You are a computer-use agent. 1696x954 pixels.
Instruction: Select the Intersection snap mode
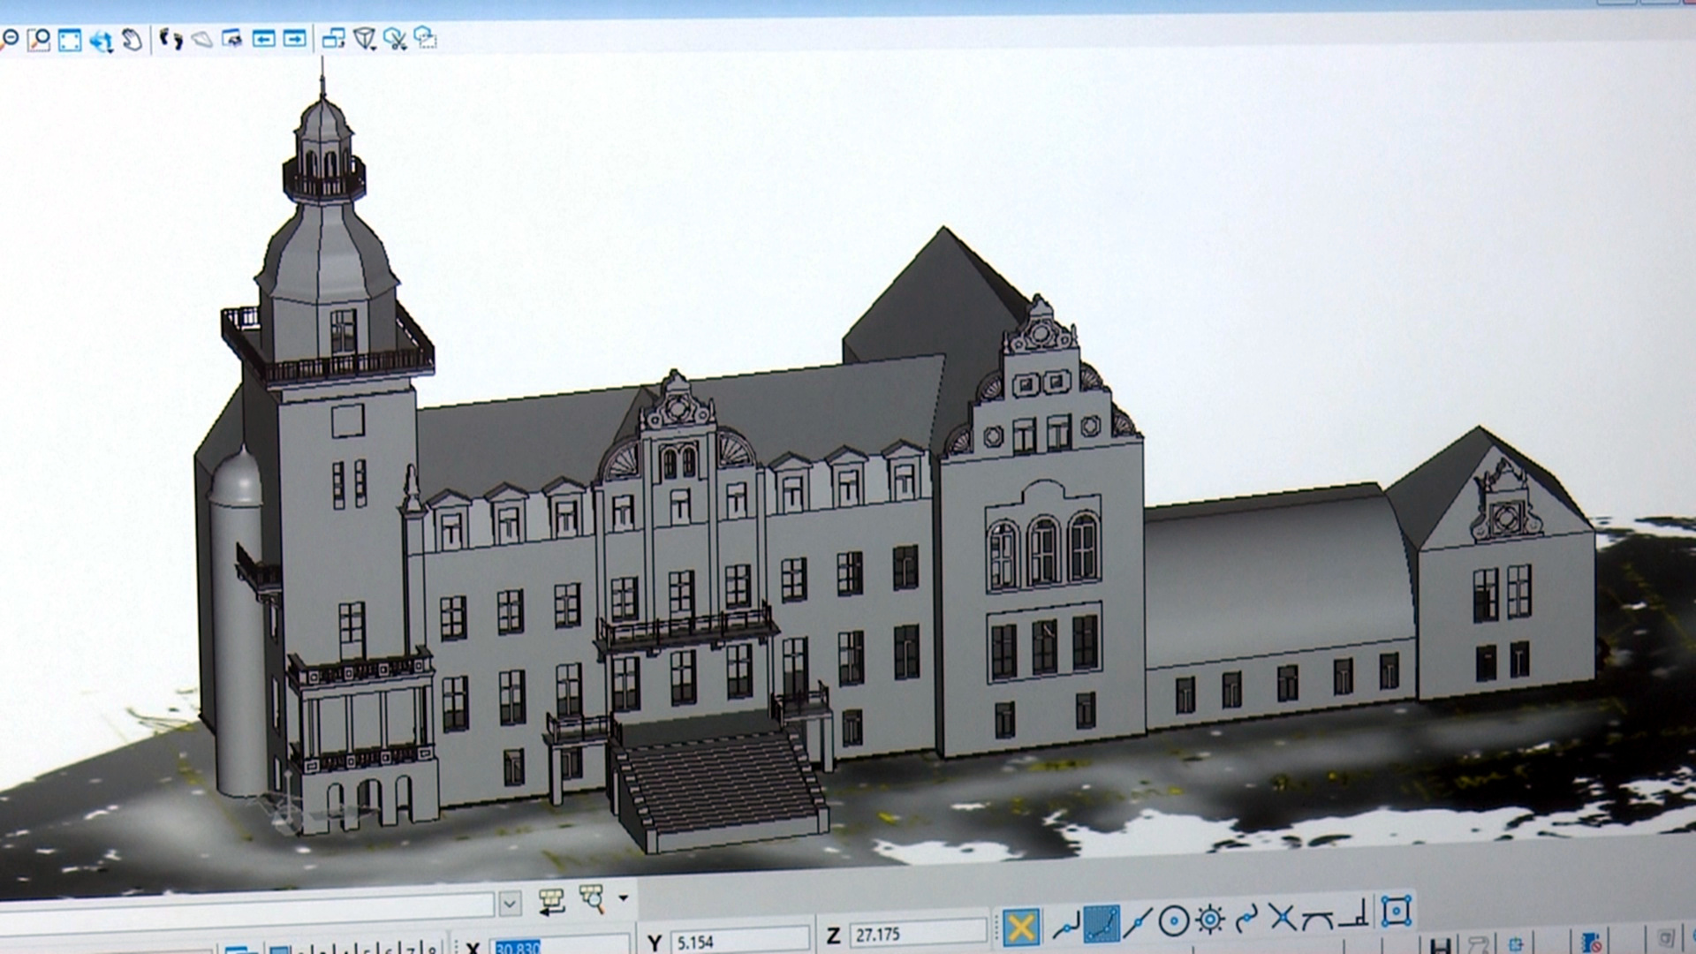coord(1282,919)
